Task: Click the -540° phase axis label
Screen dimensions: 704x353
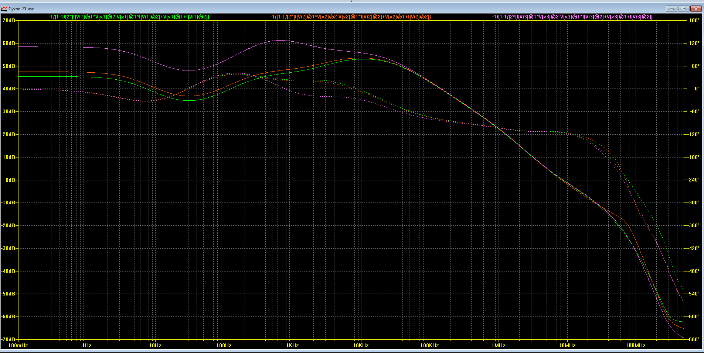Action: pyautogui.click(x=693, y=294)
